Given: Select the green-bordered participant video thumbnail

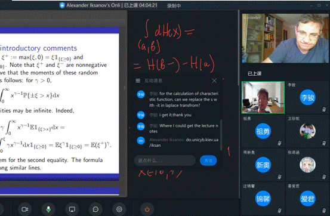Looking at the screenshot, I should click(263, 97).
